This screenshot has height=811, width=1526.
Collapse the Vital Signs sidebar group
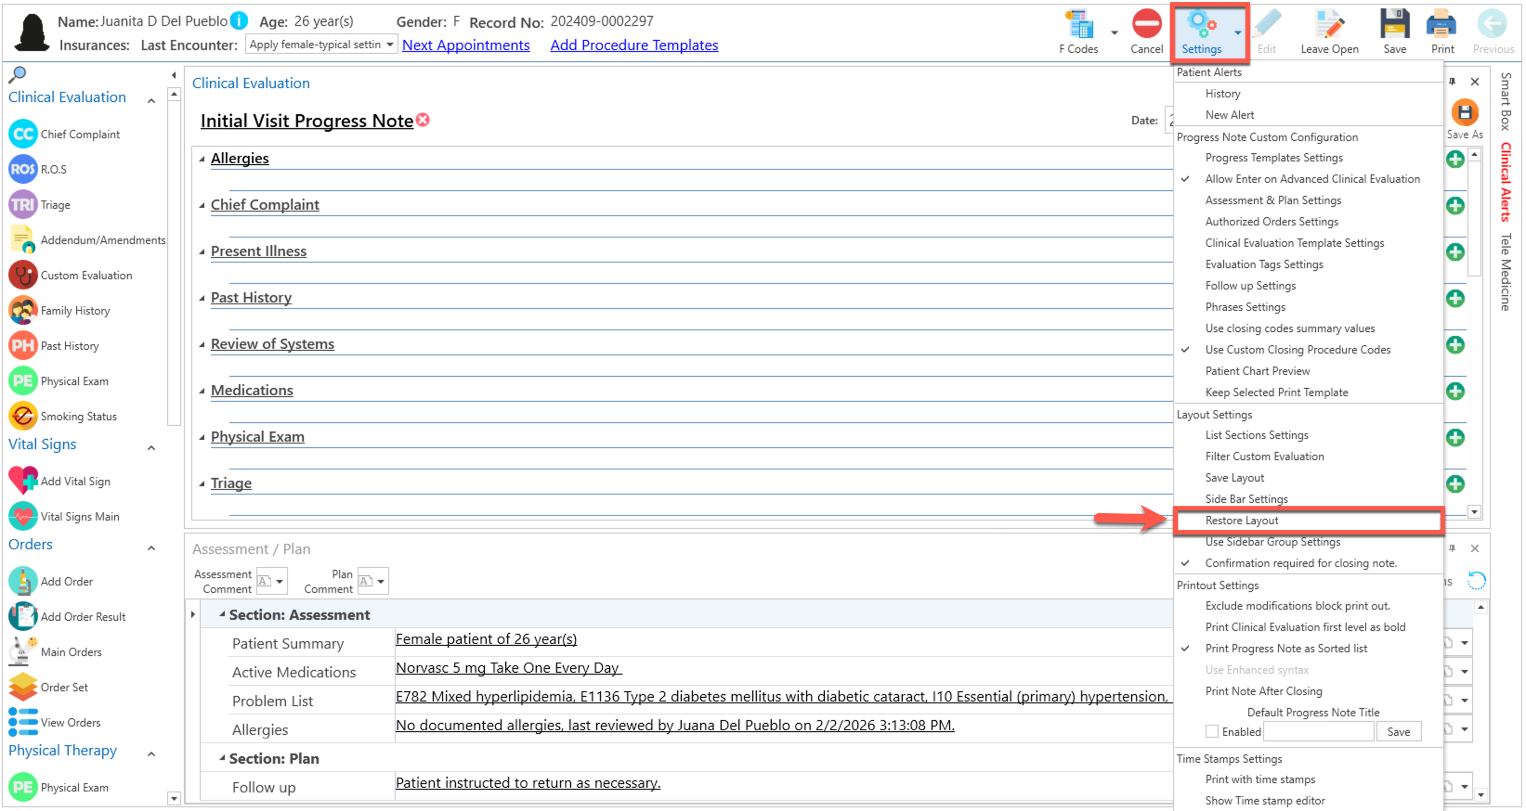pos(151,448)
